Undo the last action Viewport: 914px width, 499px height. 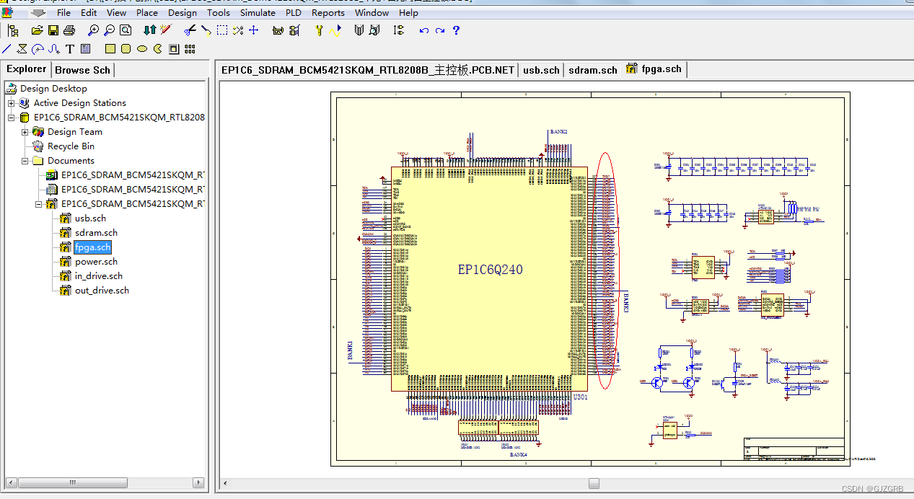[425, 30]
